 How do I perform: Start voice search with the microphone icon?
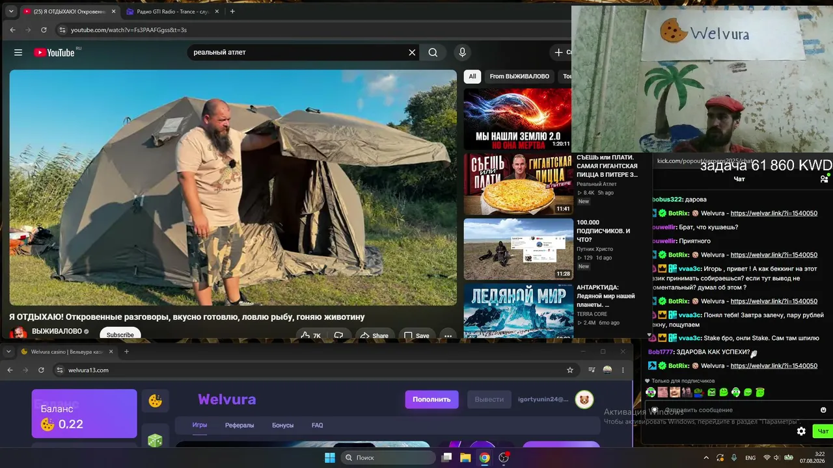462,53
